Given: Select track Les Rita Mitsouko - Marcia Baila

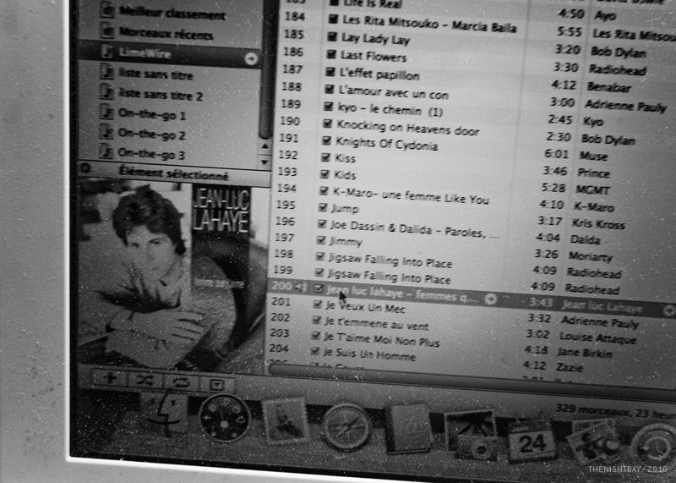Looking at the screenshot, I should (x=429, y=24).
